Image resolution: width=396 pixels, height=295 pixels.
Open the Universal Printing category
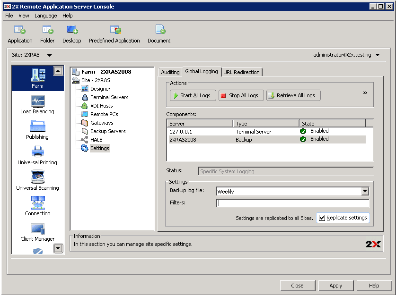[x=37, y=155]
